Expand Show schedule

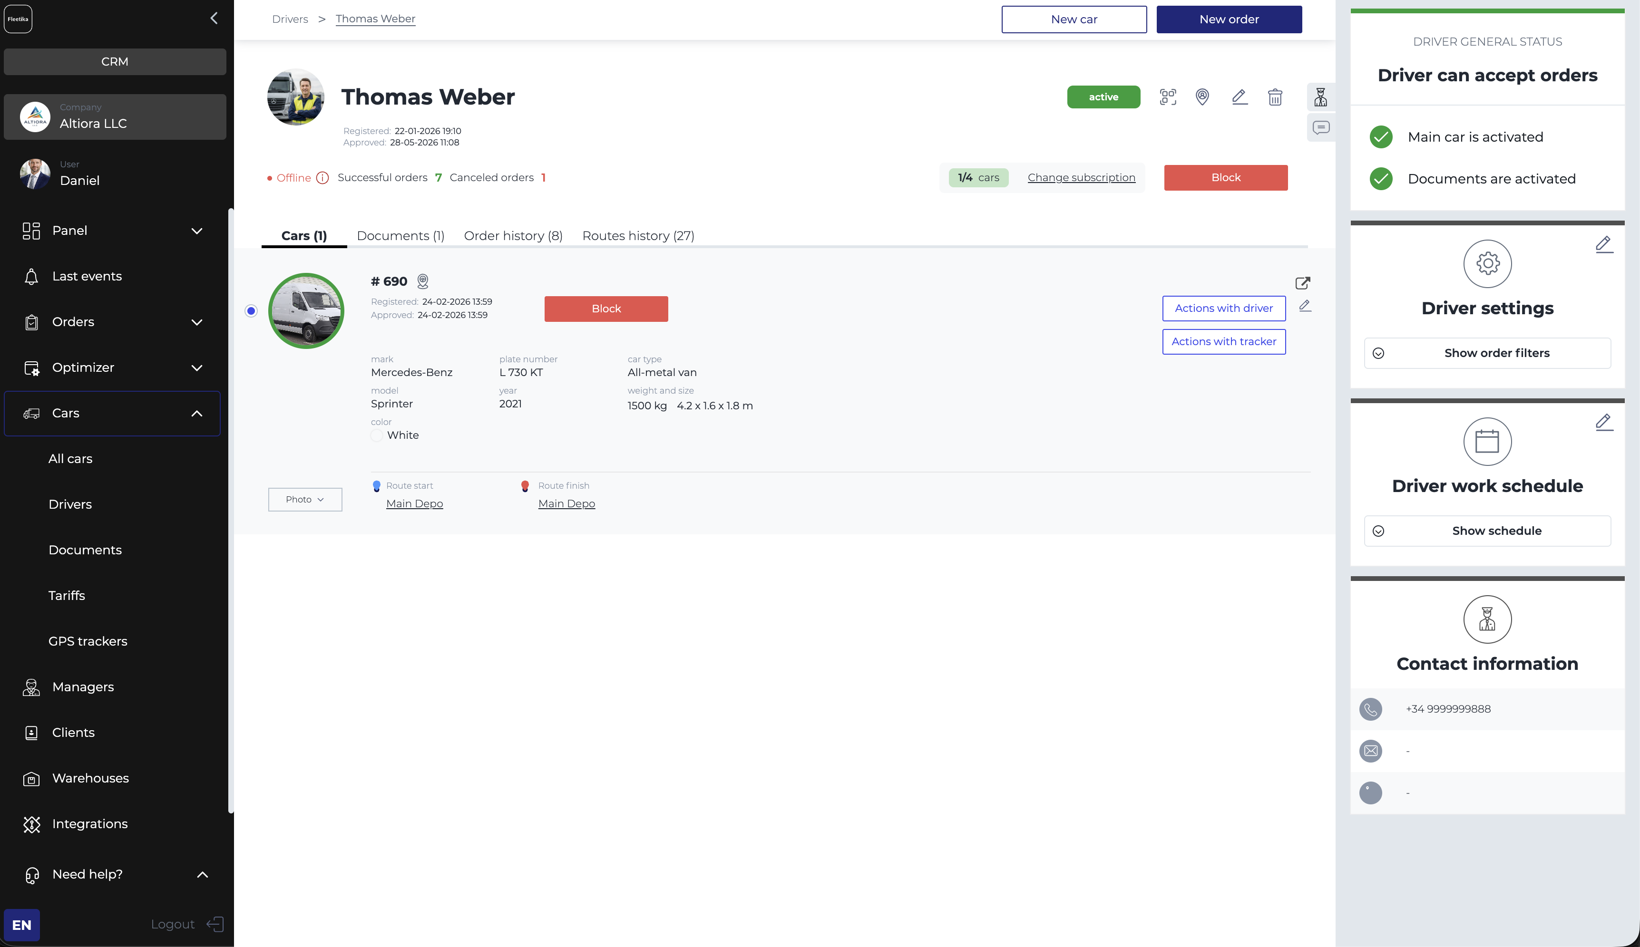(1487, 531)
